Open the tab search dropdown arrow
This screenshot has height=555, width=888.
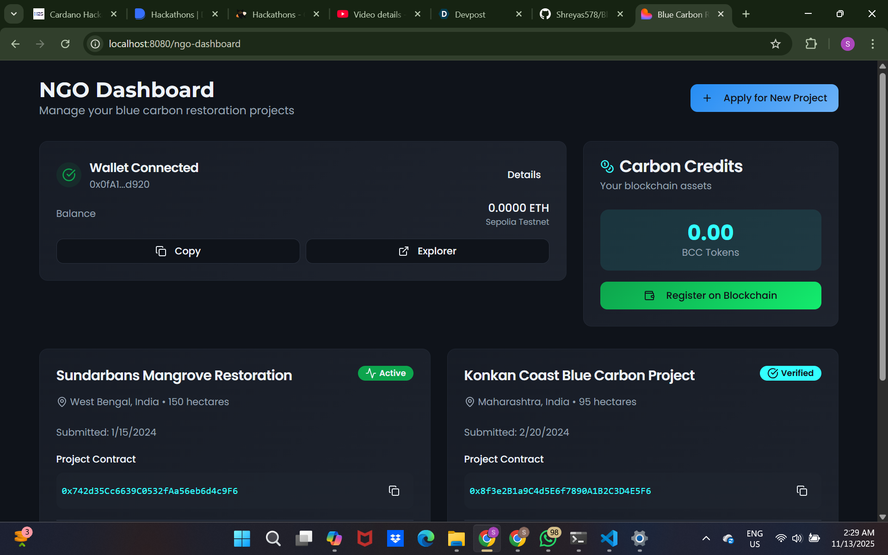(14, 14)
